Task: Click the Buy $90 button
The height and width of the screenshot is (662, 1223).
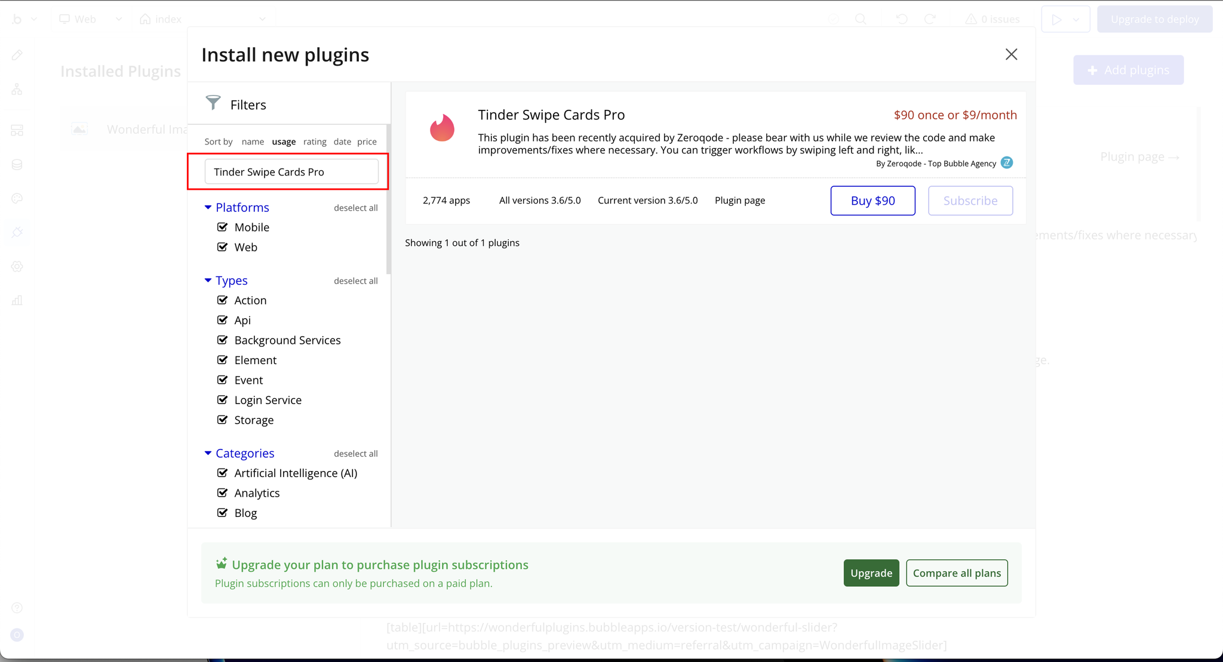Action: 872,201
